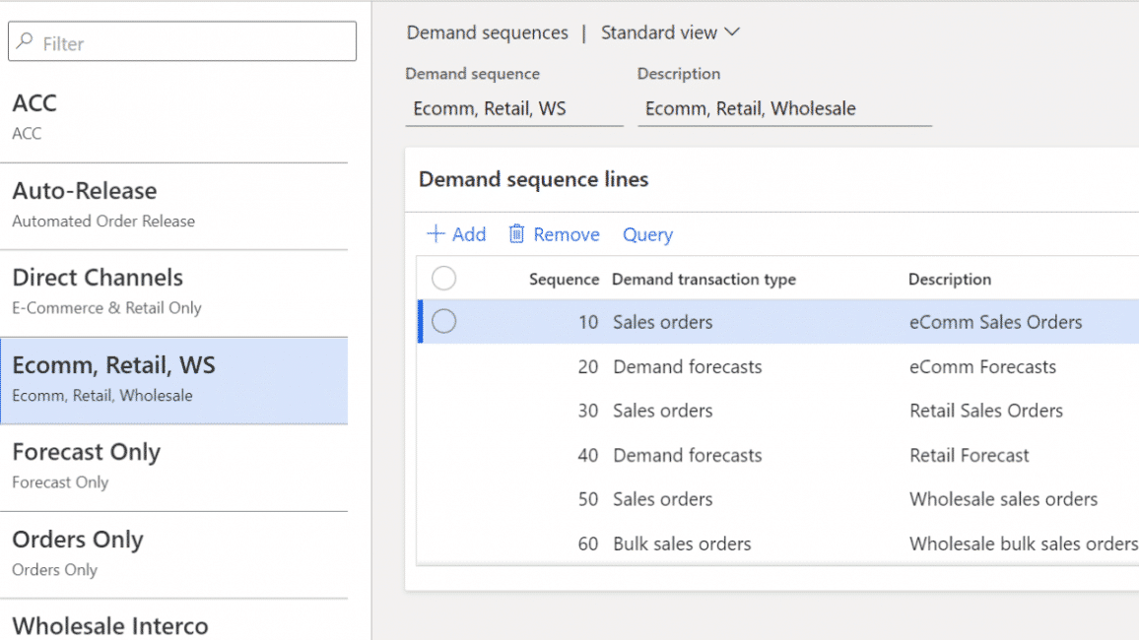Click the magnifier icon in Filter box

(x=26, y=40)
